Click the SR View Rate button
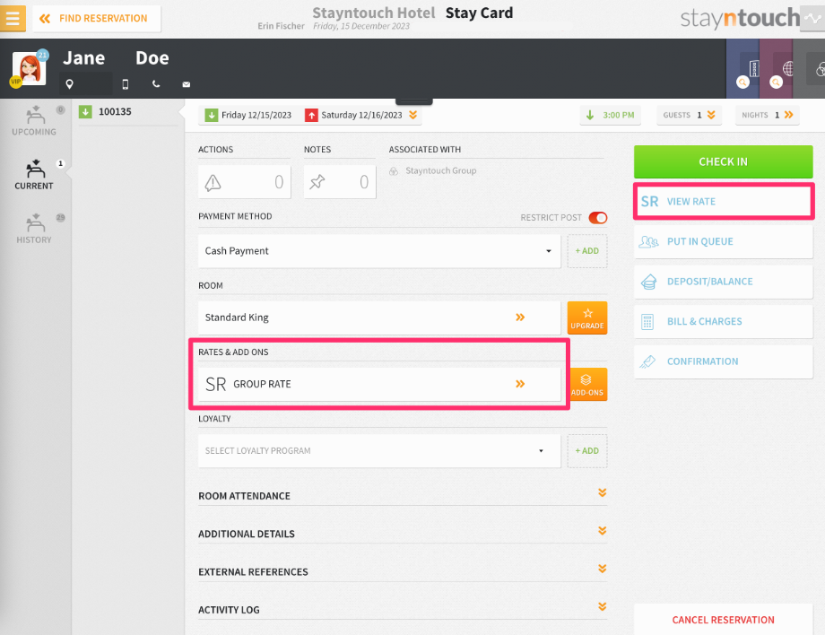Screen dimensions: 825x635 [723, 202]
